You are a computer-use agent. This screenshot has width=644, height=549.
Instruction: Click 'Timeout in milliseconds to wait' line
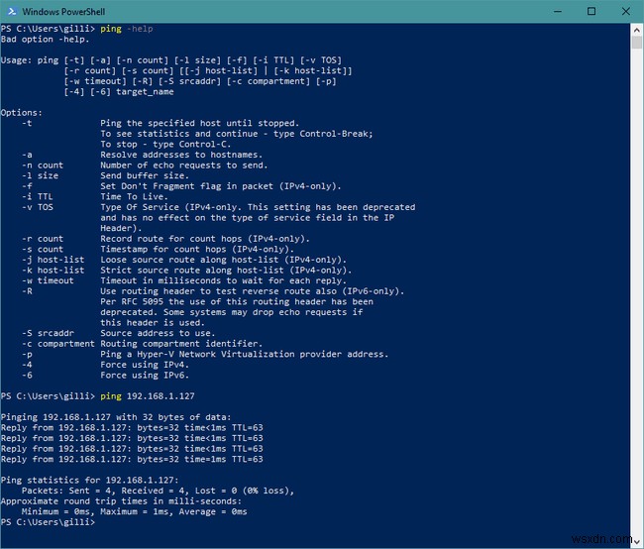pos(224,280)
